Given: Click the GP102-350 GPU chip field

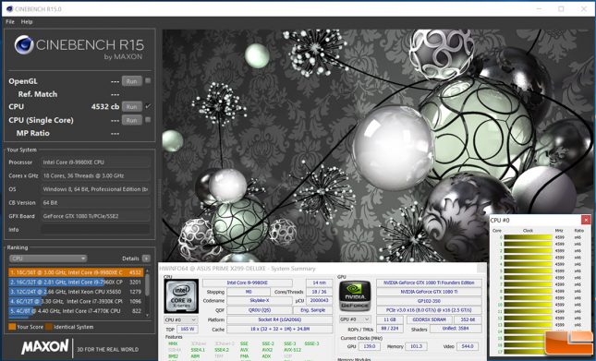Looking at the screenshot, I should 429,301.
